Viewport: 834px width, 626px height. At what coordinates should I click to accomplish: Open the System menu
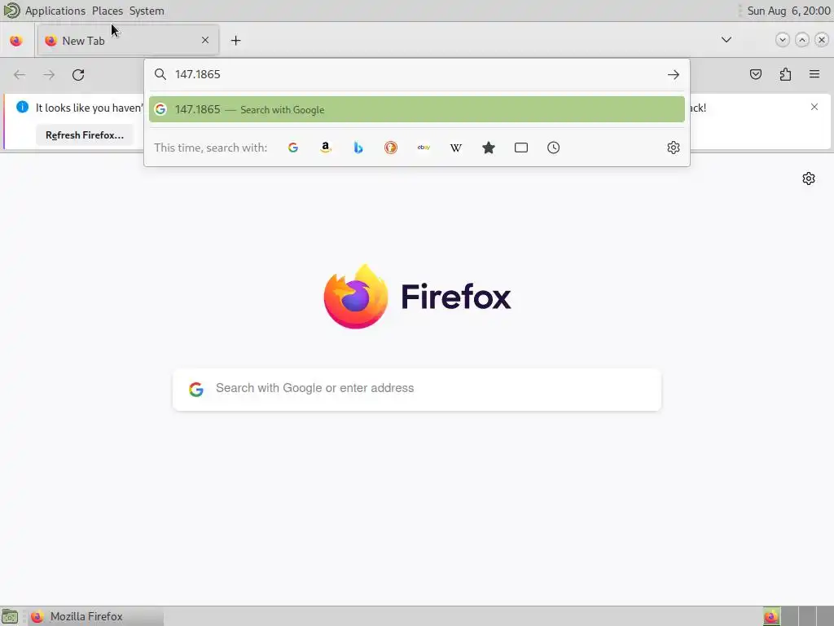147,11
